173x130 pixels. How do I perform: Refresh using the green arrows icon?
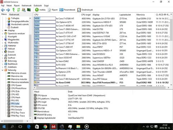pos(18,10)
